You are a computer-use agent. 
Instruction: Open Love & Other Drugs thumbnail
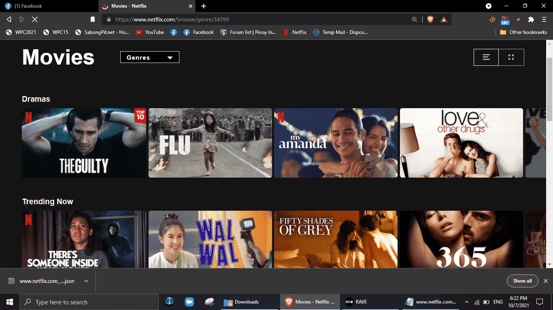click(x=462, y=143)
